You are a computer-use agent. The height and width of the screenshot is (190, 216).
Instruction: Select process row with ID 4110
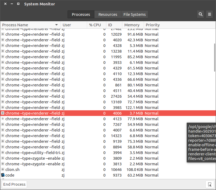[108, 74]
